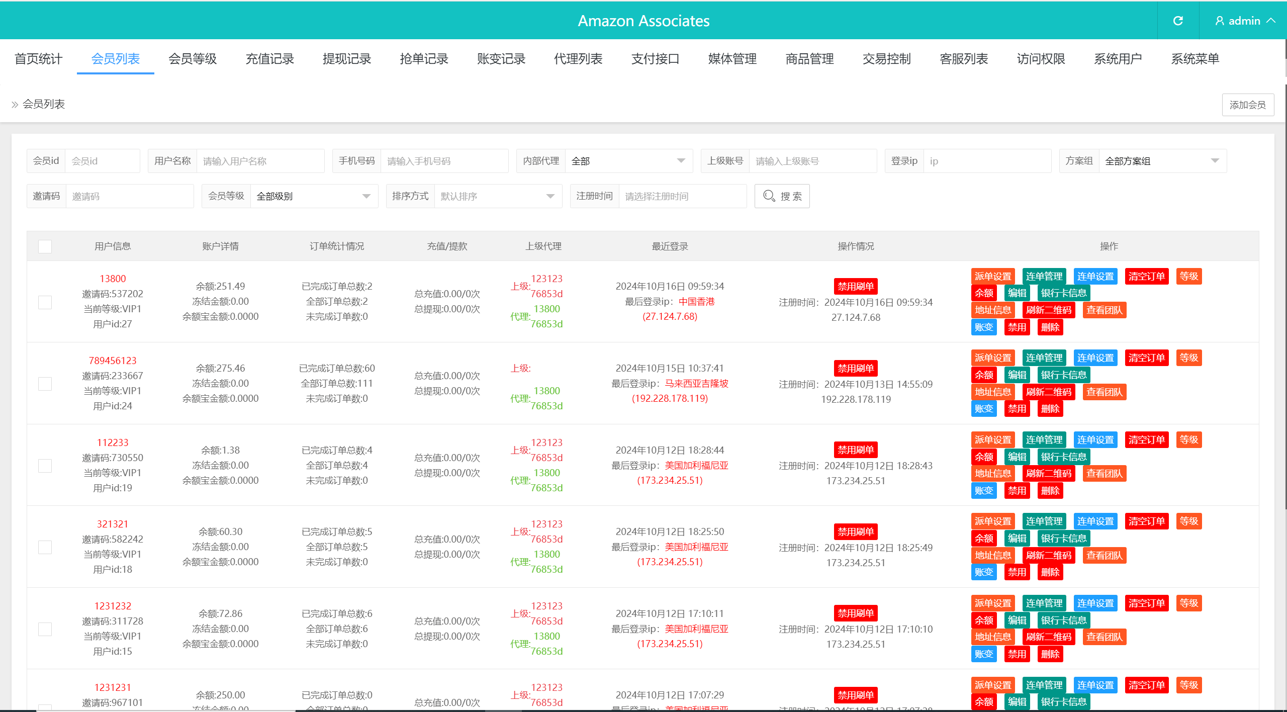1287x712 pixels.
Task: Switch to 充值记录 tab
Action: (x=269, y=59)
